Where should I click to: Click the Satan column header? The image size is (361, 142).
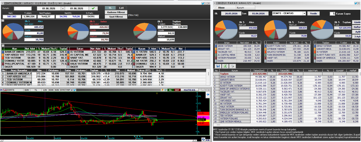pyautogui.click(x=80, y=49)
